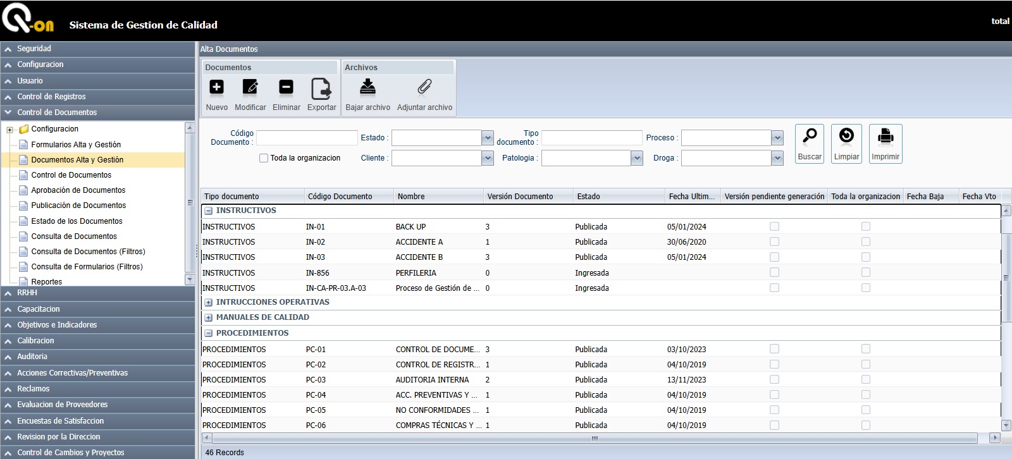Expand the MANUALES DE CALIDAD group
The image size is (1012, 459).
click(208, 318)
